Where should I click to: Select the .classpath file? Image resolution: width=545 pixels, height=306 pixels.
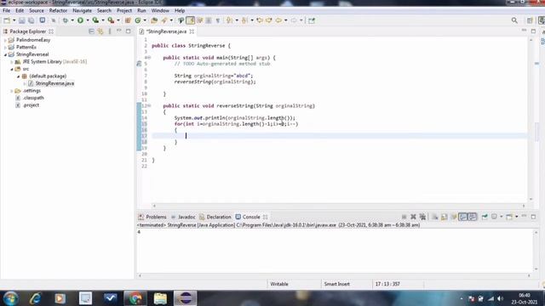[x=33, y=98]
